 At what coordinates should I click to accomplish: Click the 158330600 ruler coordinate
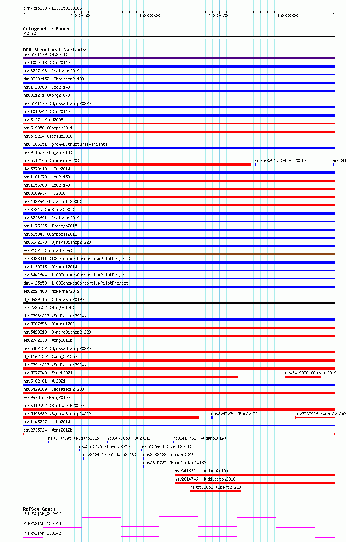(150, 16)
